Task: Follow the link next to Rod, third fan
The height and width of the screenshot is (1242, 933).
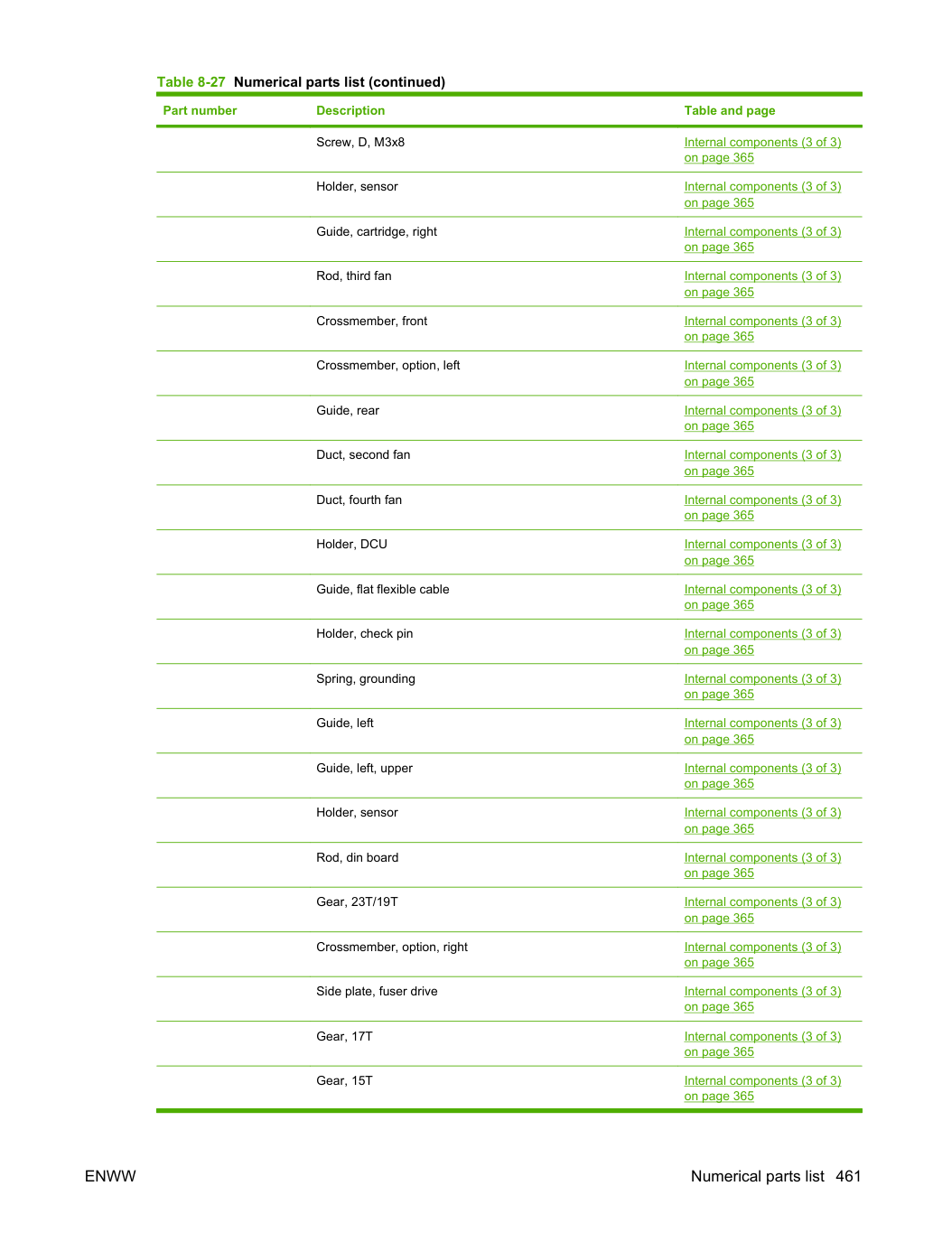Action: (x=762, y=284)
